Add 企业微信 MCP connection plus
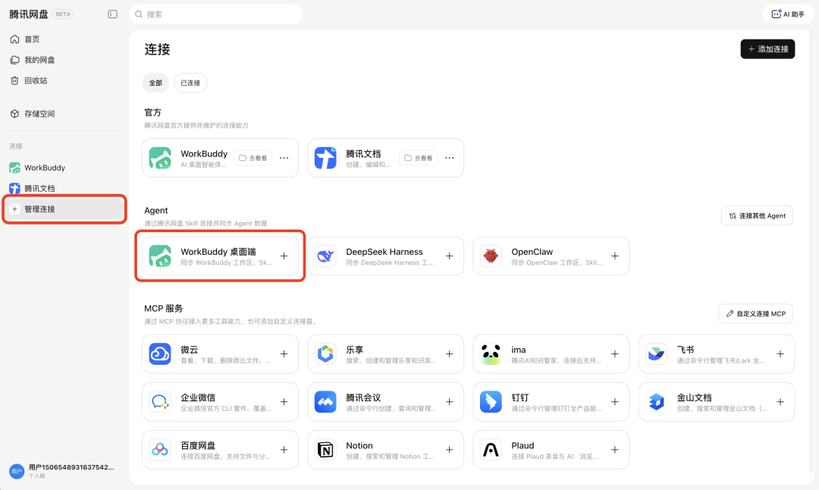This screenshot has height=490, width=819. click(284, 402)
